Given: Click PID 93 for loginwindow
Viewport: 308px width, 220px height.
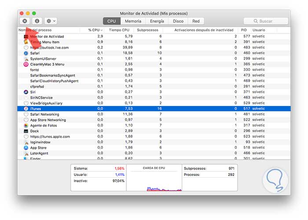Looking at the screenshot, I should pyautogui.click(x=248, y=142).
